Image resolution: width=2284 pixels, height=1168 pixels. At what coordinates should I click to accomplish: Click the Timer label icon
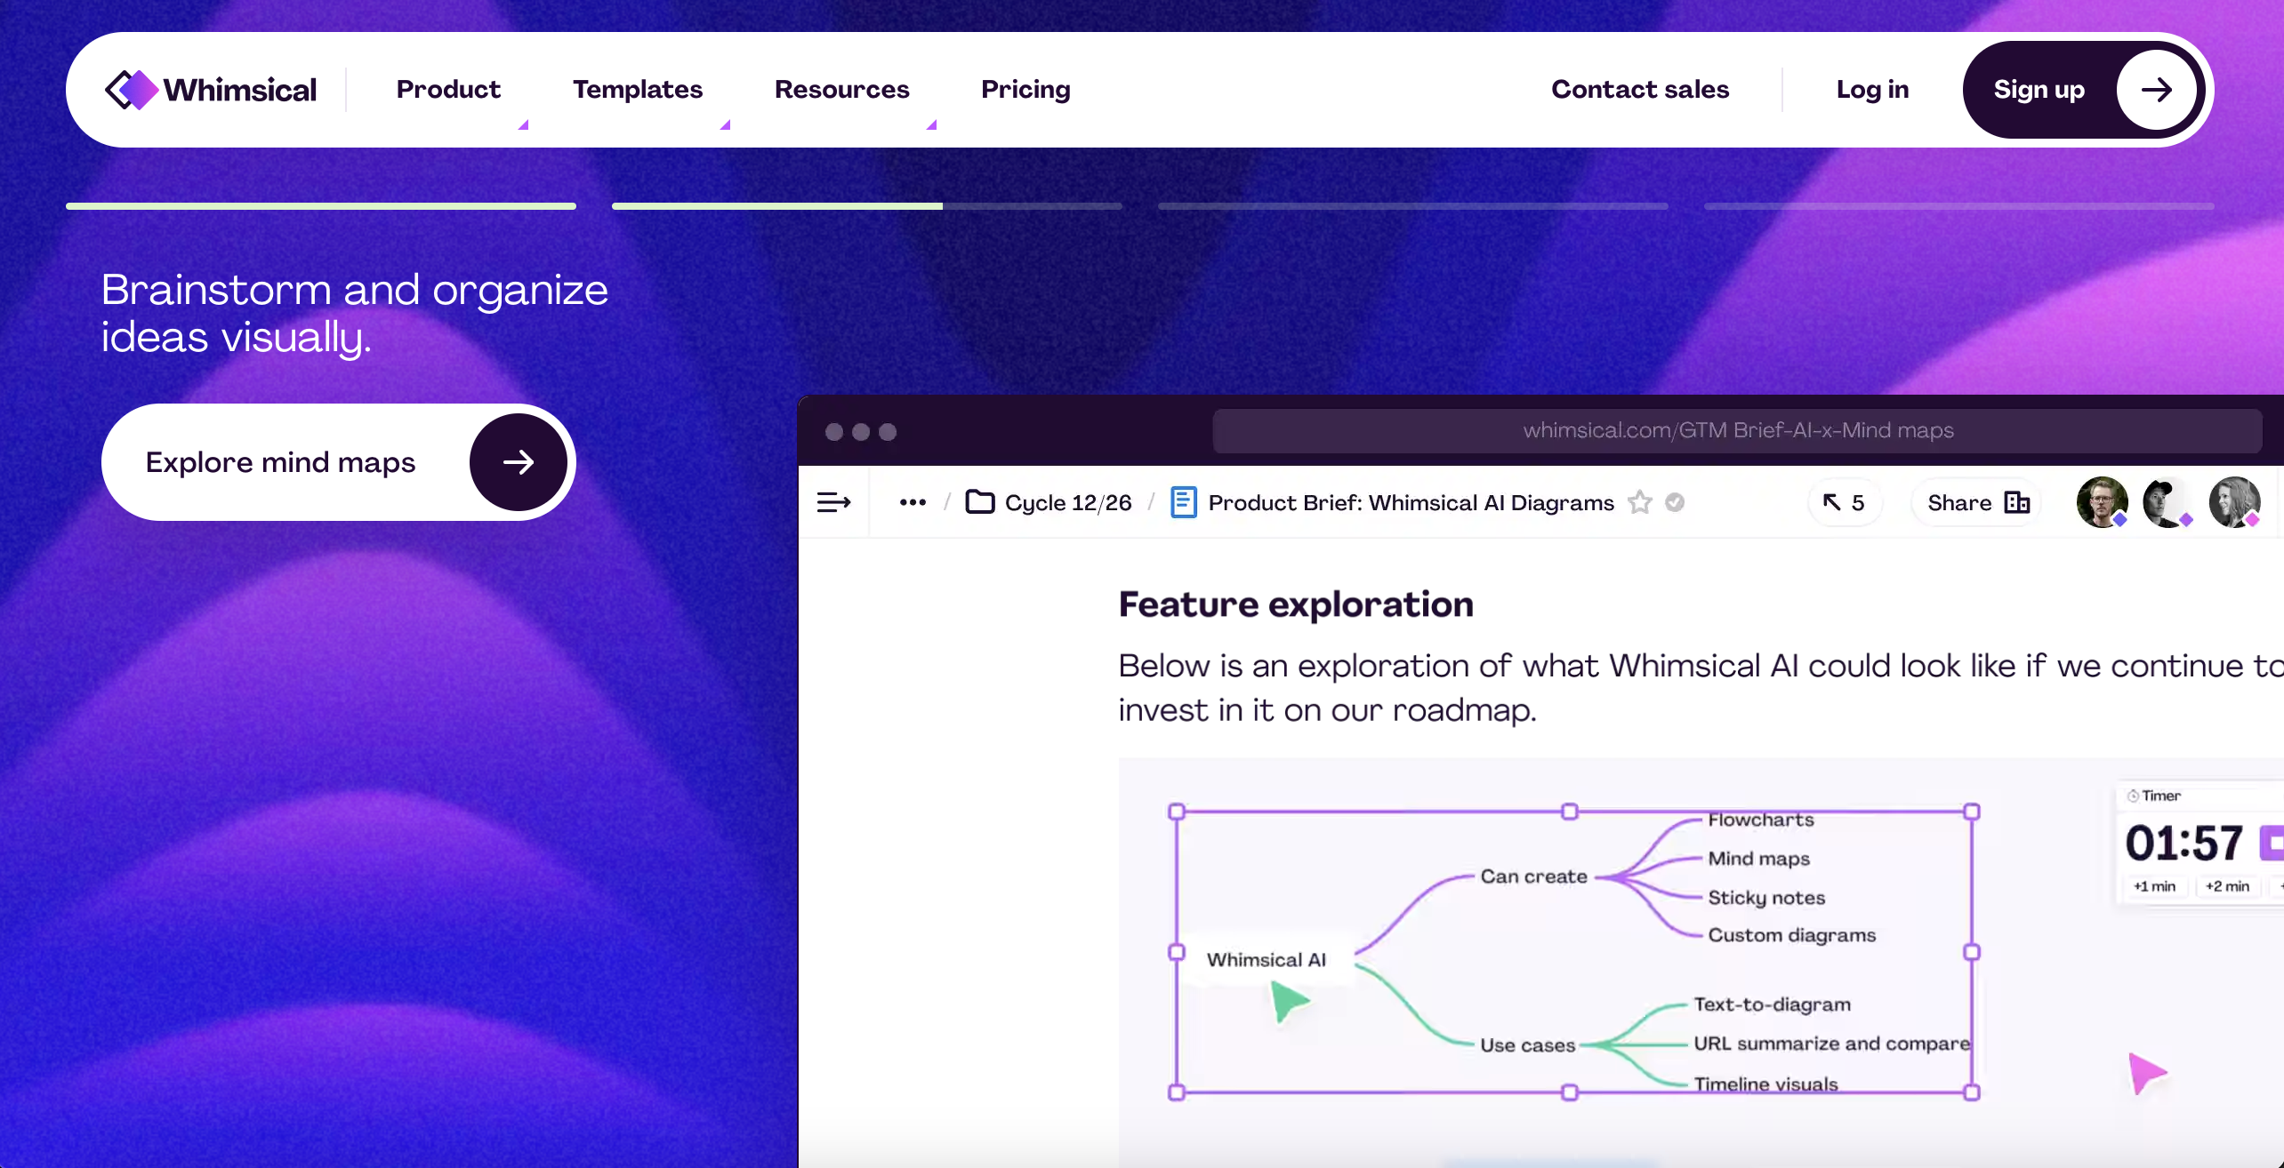tap(2133, 796)
